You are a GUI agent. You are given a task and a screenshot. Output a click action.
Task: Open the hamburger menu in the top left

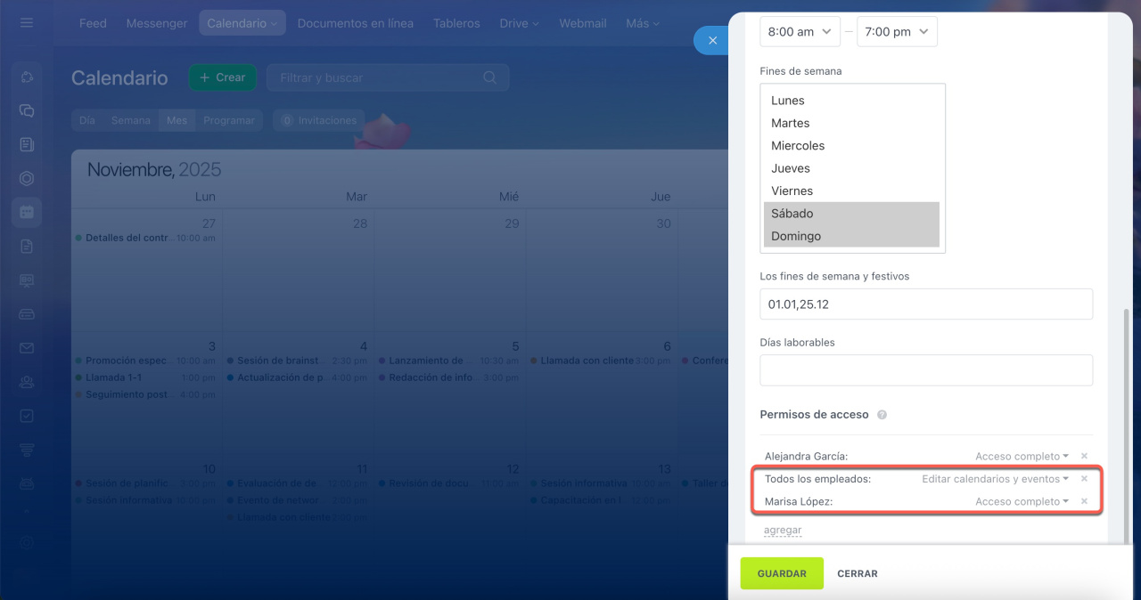pyautogui.click(x=27, y=23)
